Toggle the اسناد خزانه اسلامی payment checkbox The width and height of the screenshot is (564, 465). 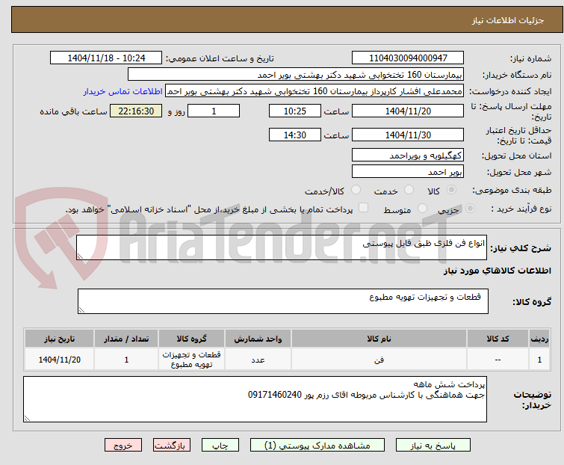[x=364, y=208]
